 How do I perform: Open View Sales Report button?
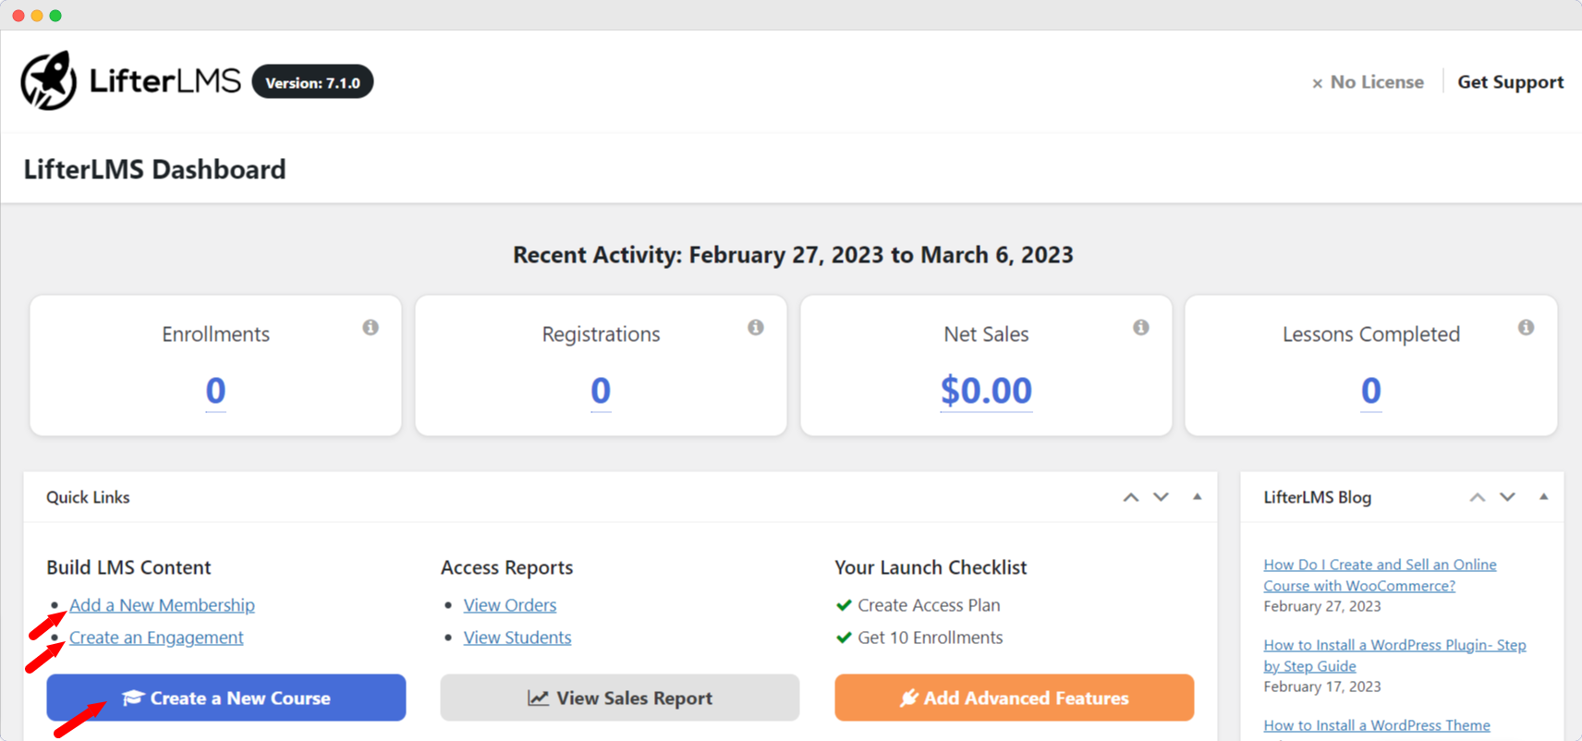pos(620,698)
